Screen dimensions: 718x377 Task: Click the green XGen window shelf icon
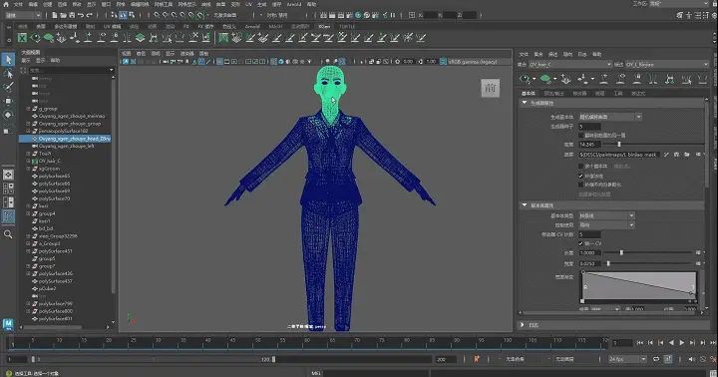point(22,38)
